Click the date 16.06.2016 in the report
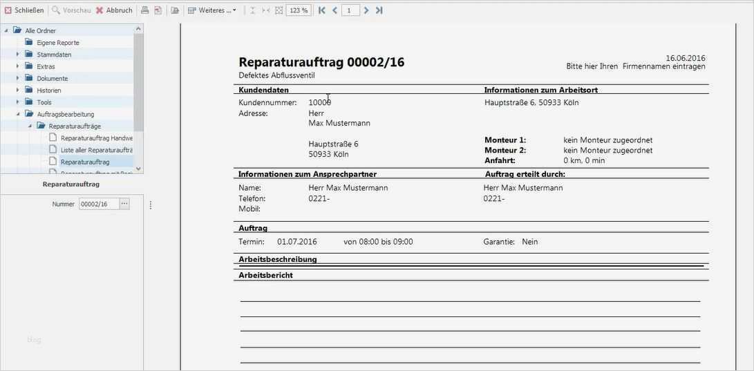The height and width of the screenshot is (371, 754). pyautogui.click(x=686, y=58)
